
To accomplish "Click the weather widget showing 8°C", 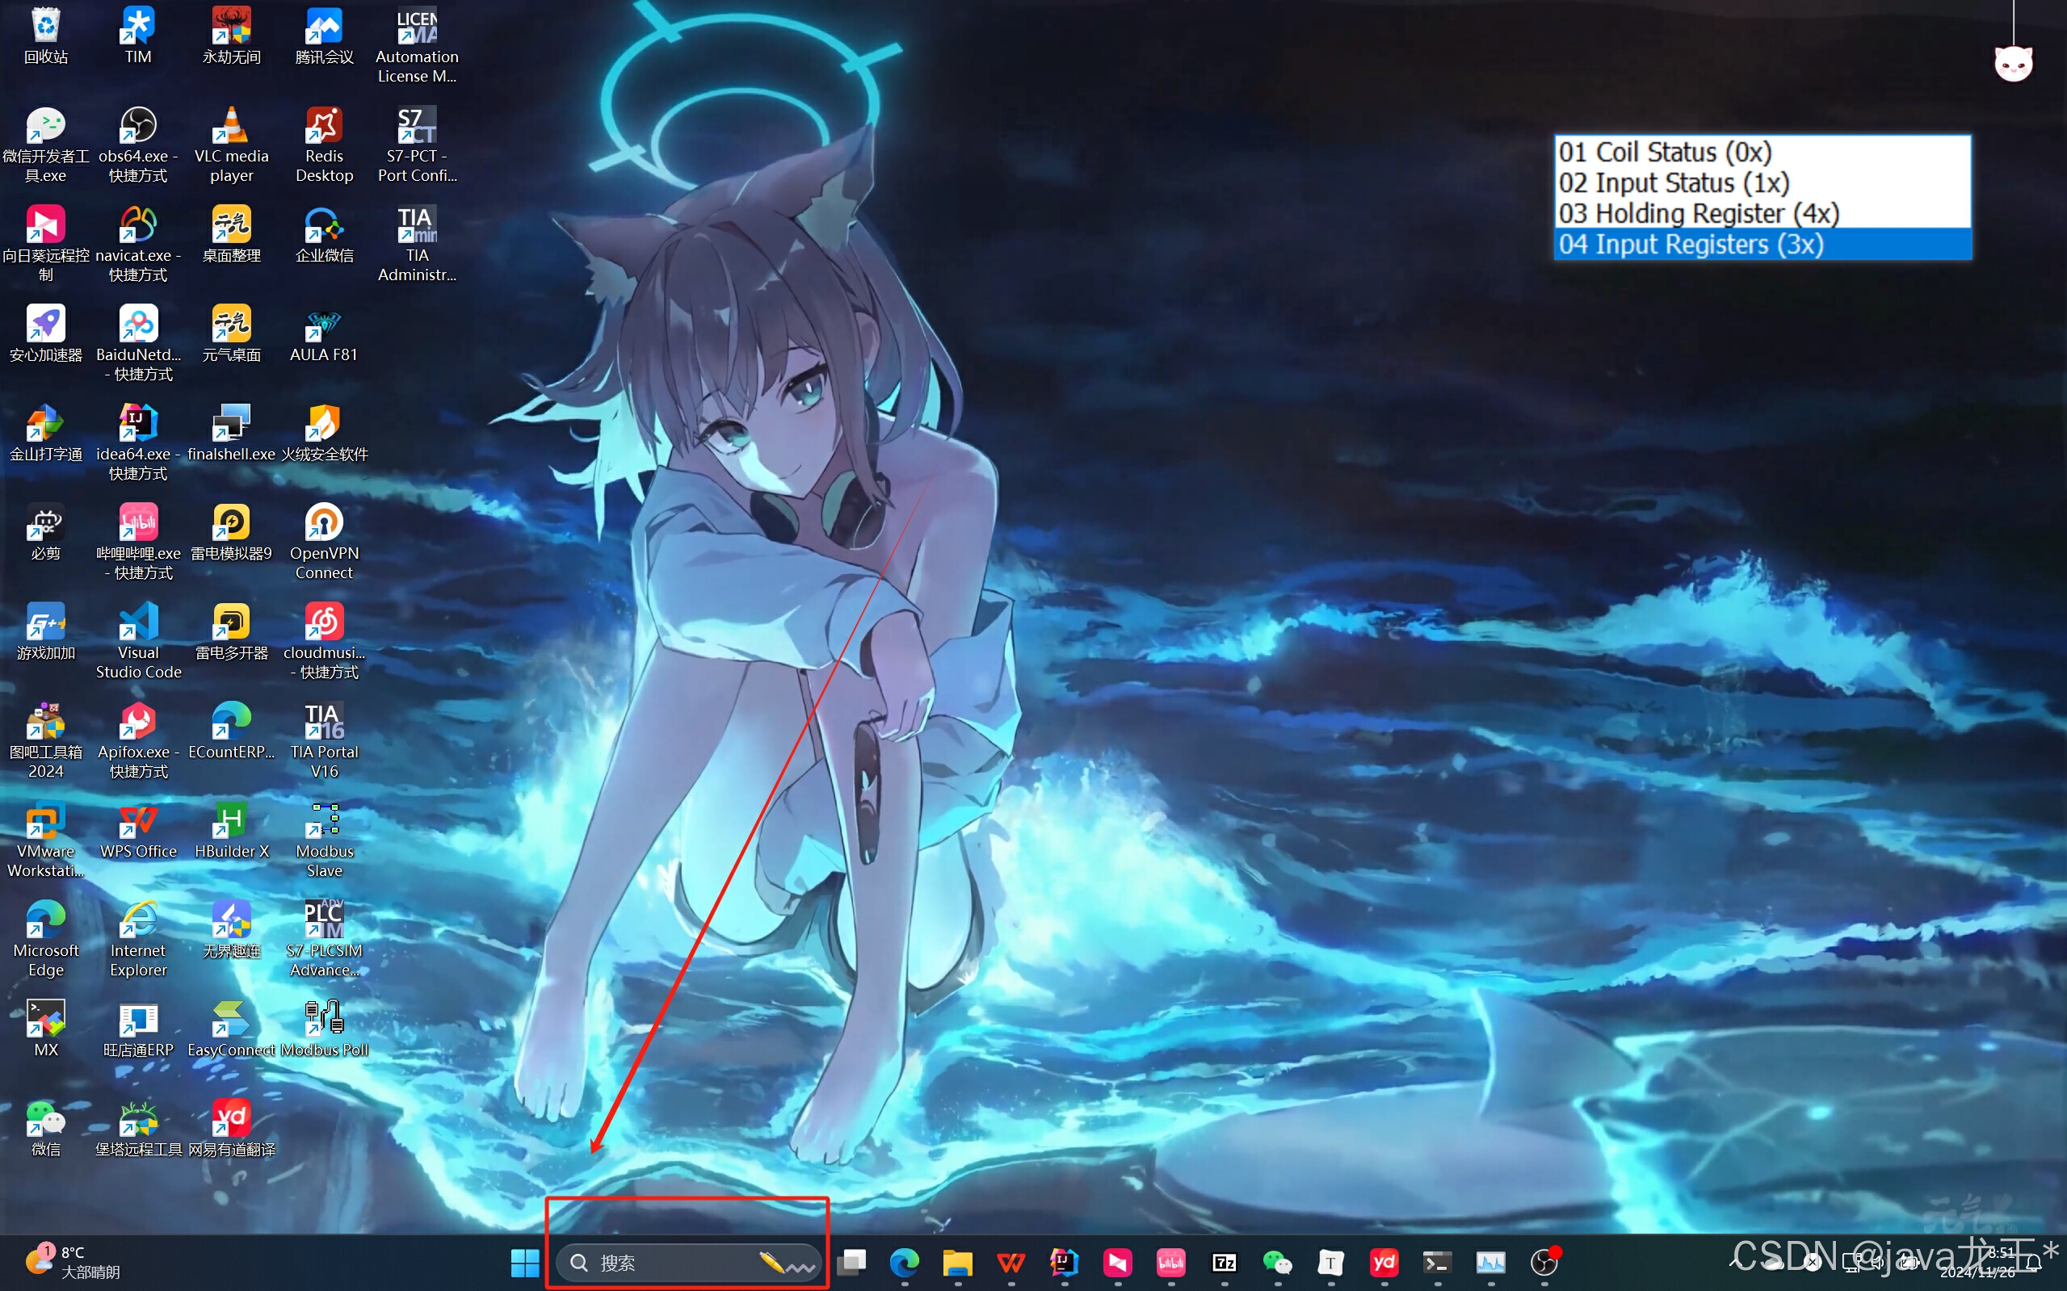I will click(73, 1261).
